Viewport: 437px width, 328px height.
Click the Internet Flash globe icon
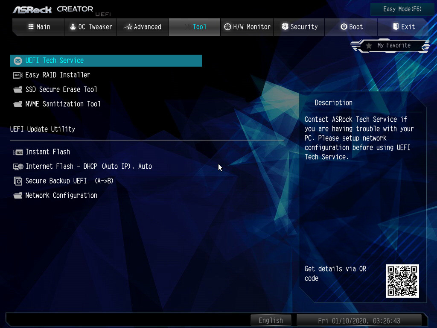click(x=18, y=167)
